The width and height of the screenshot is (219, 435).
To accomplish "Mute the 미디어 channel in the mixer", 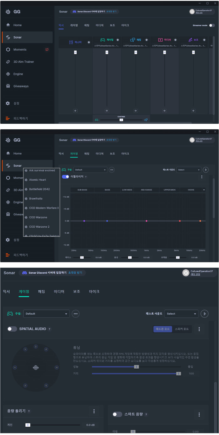I will pyautogui.click(x=165, y=111).
